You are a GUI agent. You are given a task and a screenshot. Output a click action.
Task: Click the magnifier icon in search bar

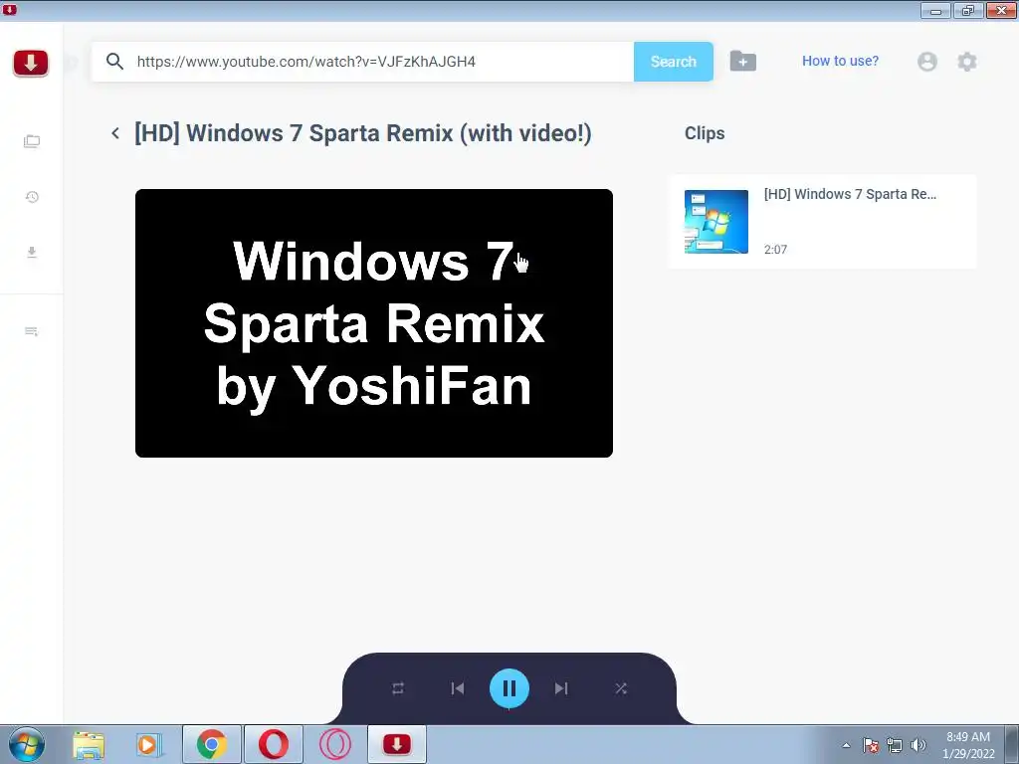(115, 62)
